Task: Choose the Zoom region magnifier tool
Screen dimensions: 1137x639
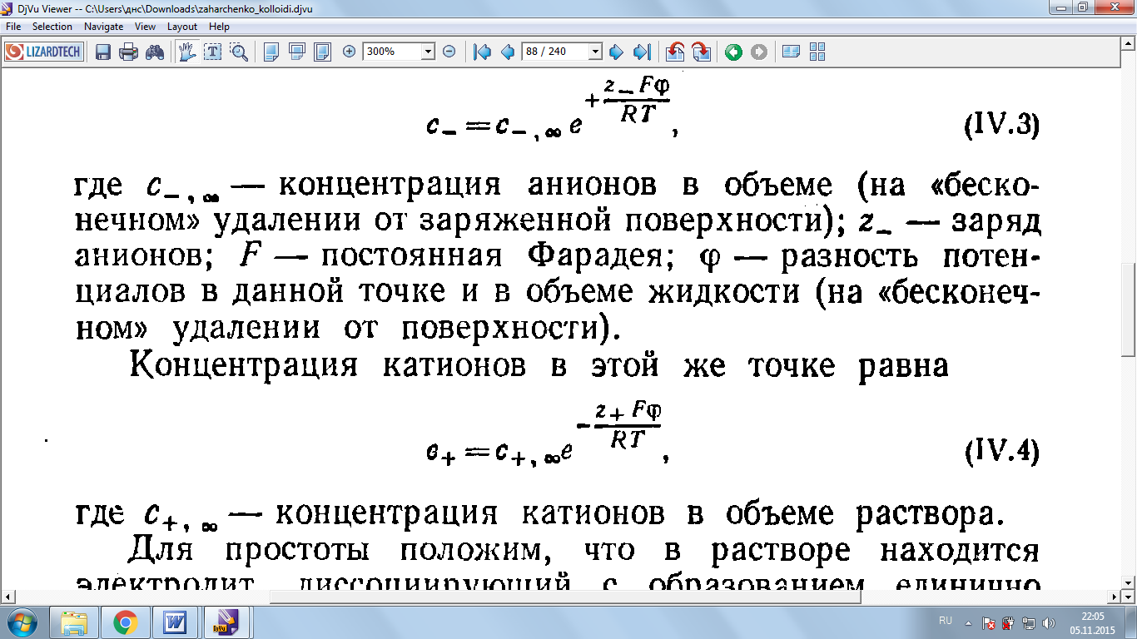Action: 239,52
